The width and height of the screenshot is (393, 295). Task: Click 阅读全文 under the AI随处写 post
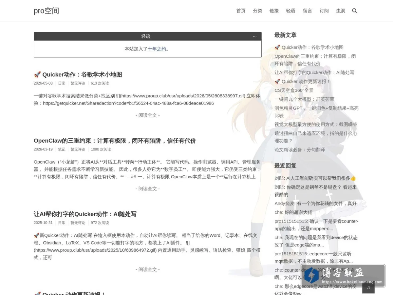(148, 269)
